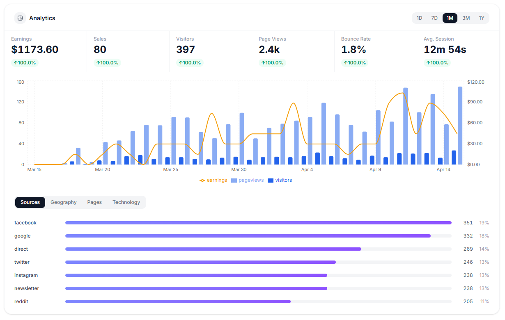Toggle the earnings series in the legend

[x=213, y=180]
